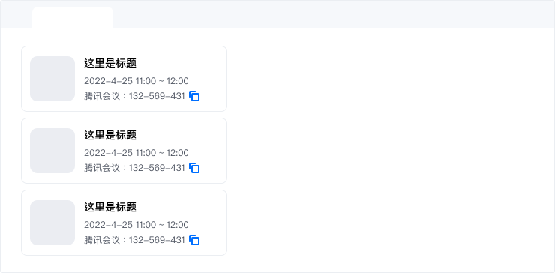Copy the meeting ID in the third card

coord(194,240)
